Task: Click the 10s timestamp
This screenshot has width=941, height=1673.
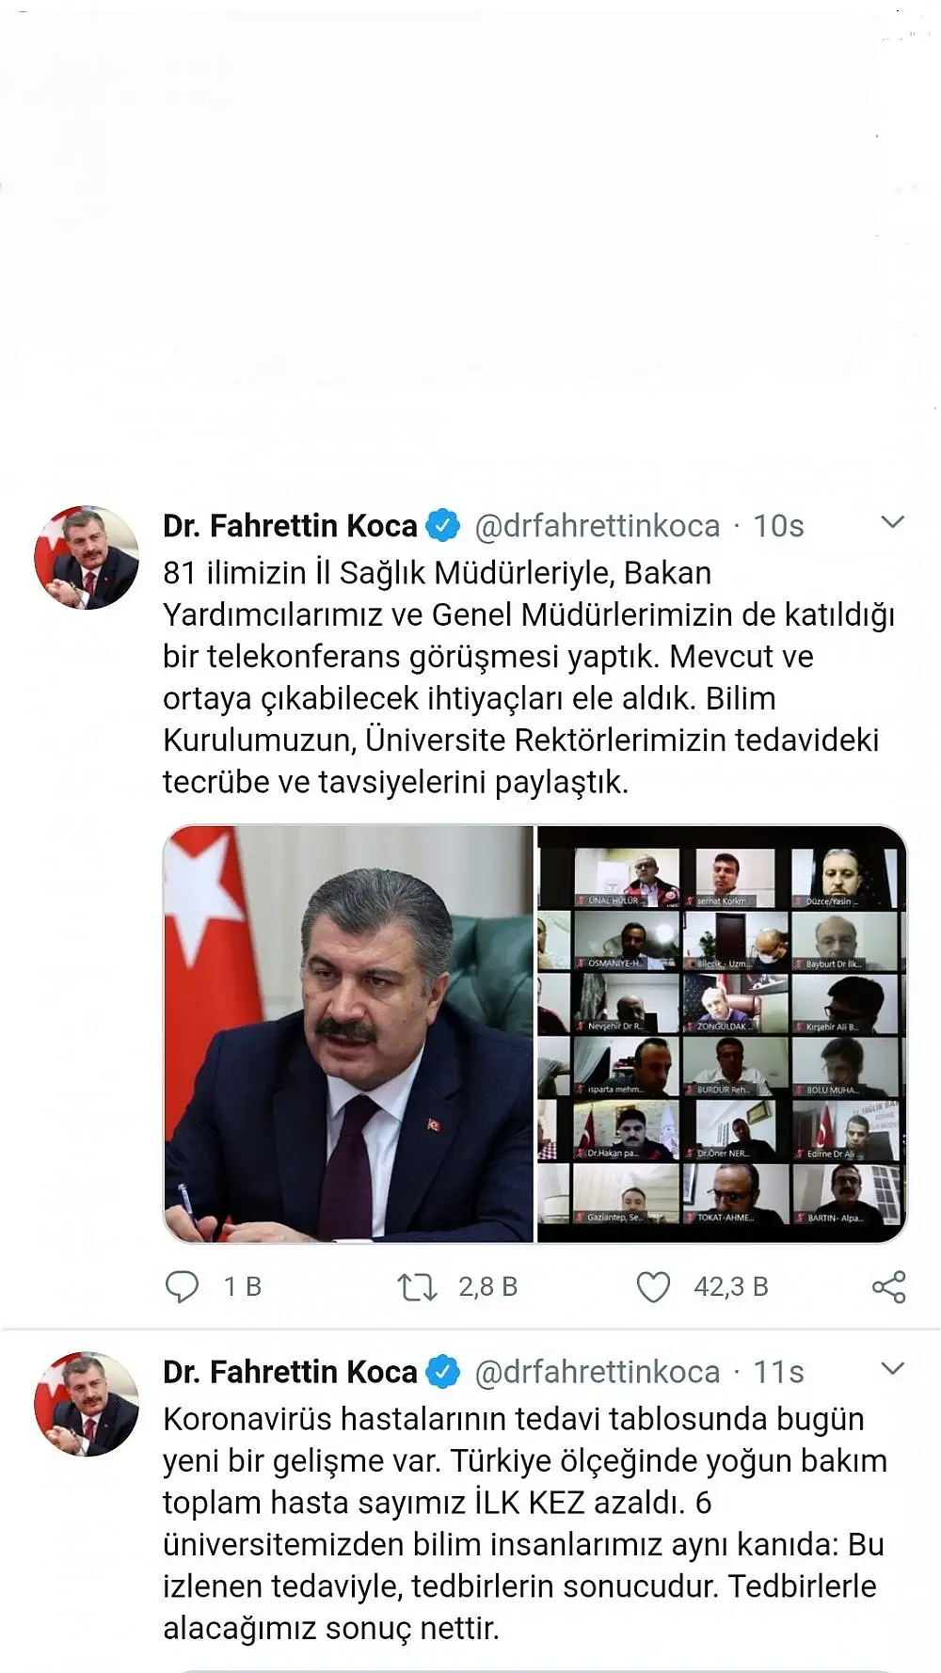Action: click(778, 525)
